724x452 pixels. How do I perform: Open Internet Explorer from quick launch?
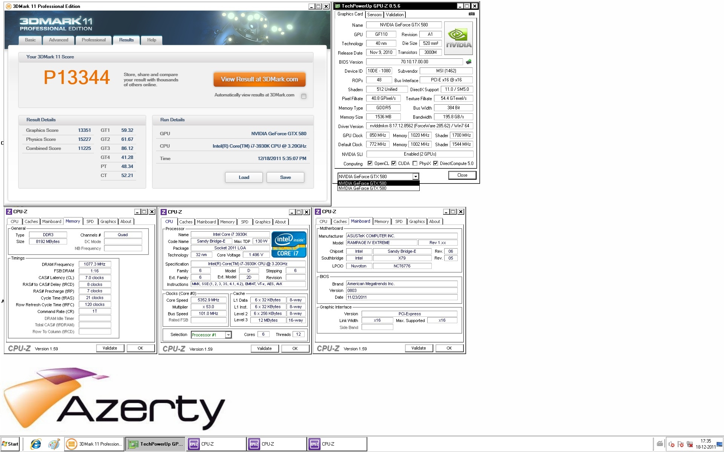click(x=36, y=444)
